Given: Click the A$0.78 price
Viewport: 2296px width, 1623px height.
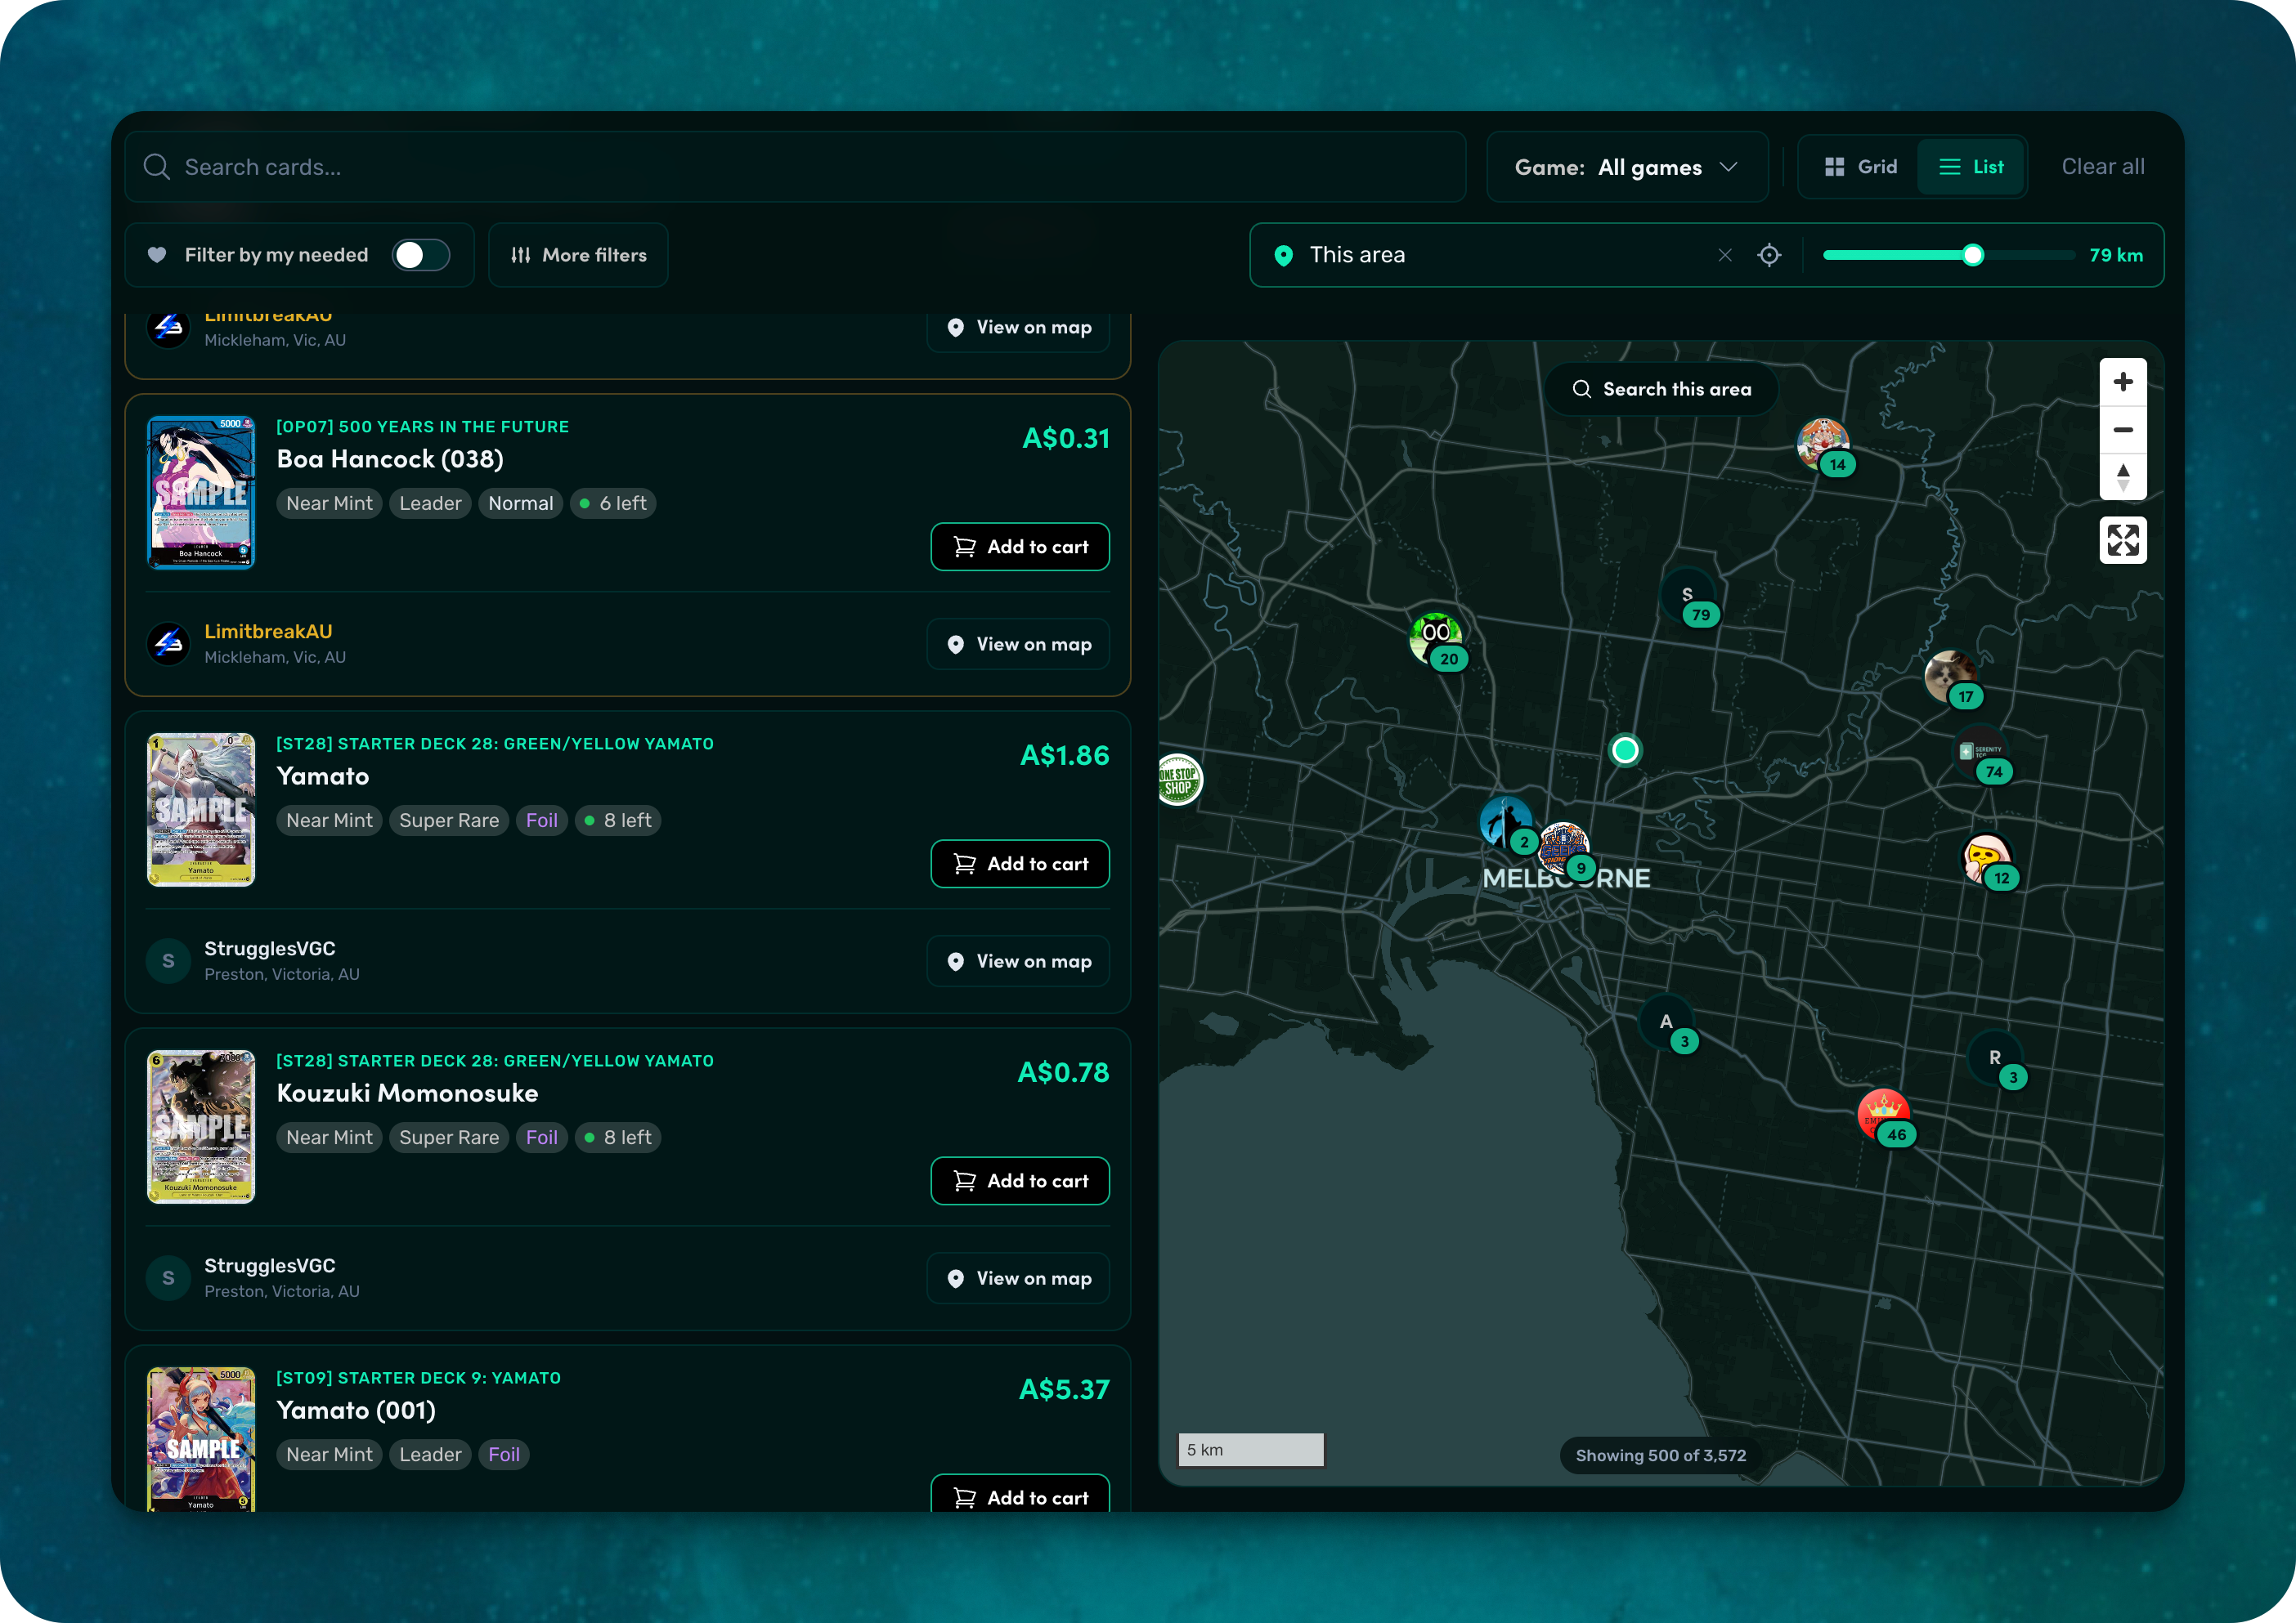Looking at the screenshot, I should tap(1063, 1072).
